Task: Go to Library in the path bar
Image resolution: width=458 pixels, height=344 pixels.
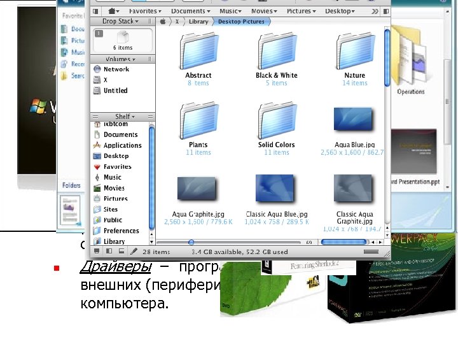Action: (198, 22)
